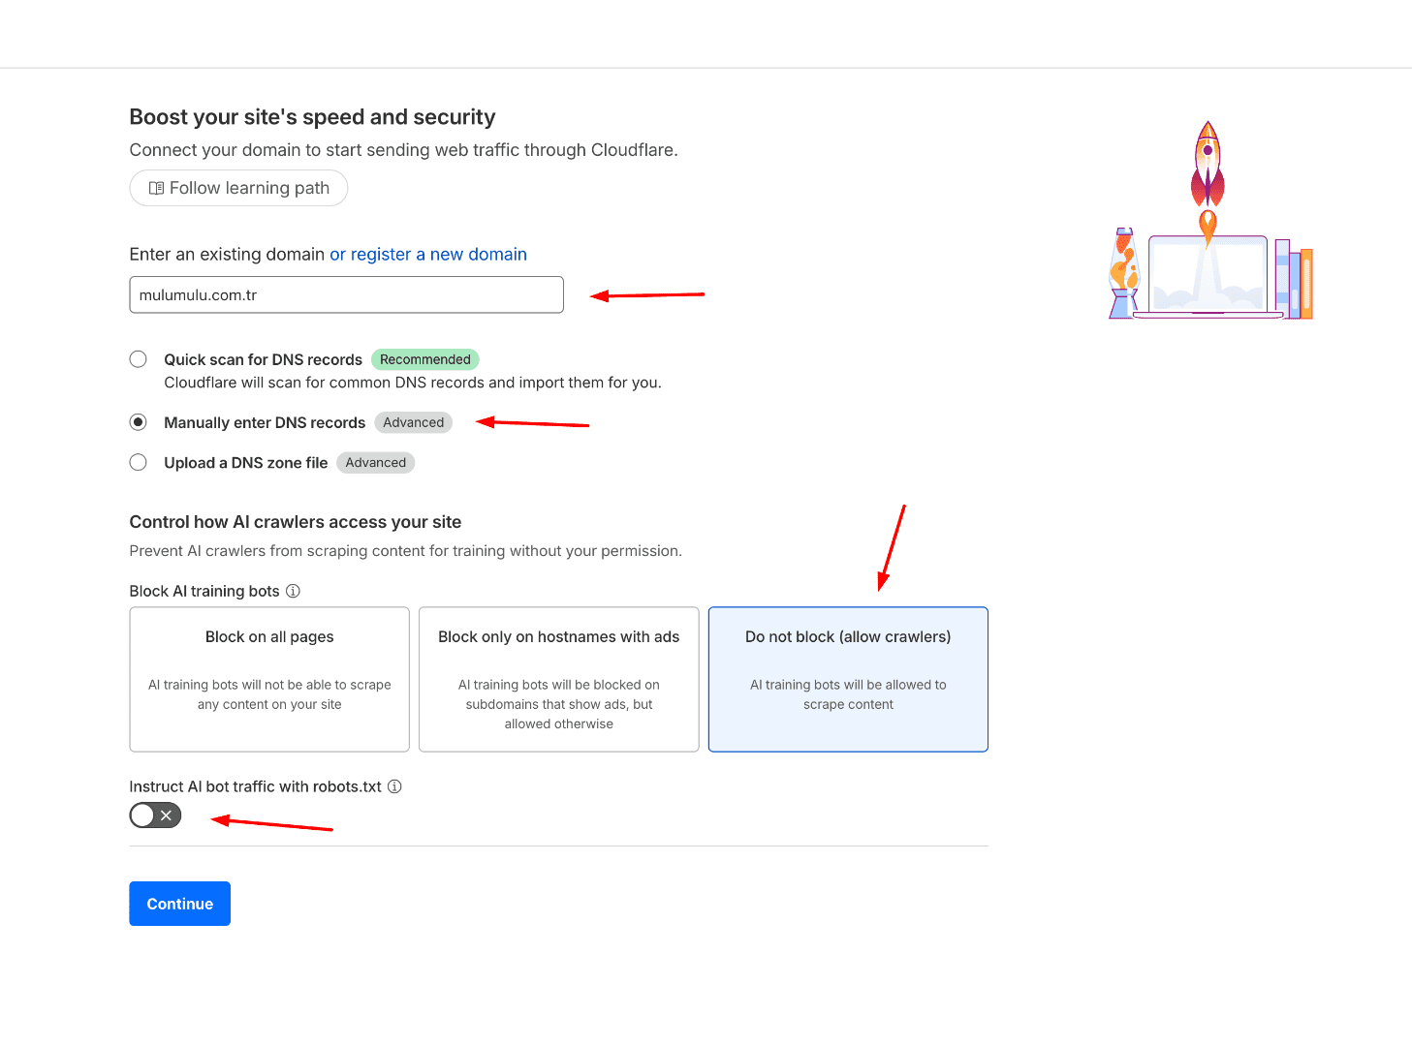Select Block on all pages card
The height and width of the screenshot is (1046, 1412).
point(269,679)
